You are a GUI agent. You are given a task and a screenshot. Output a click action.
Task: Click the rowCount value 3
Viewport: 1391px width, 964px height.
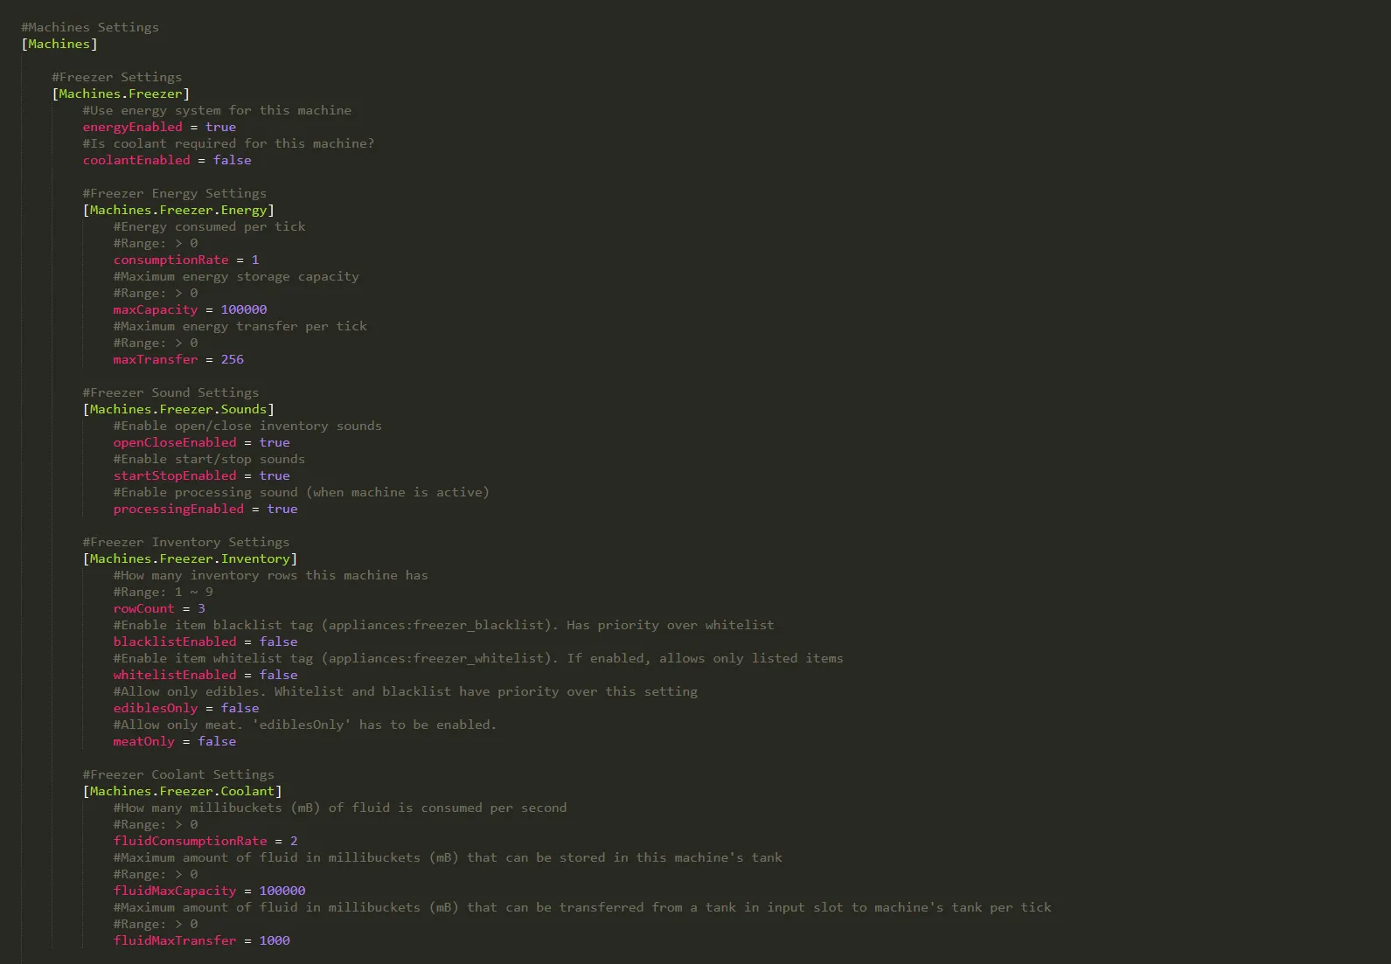pos(201,608)
